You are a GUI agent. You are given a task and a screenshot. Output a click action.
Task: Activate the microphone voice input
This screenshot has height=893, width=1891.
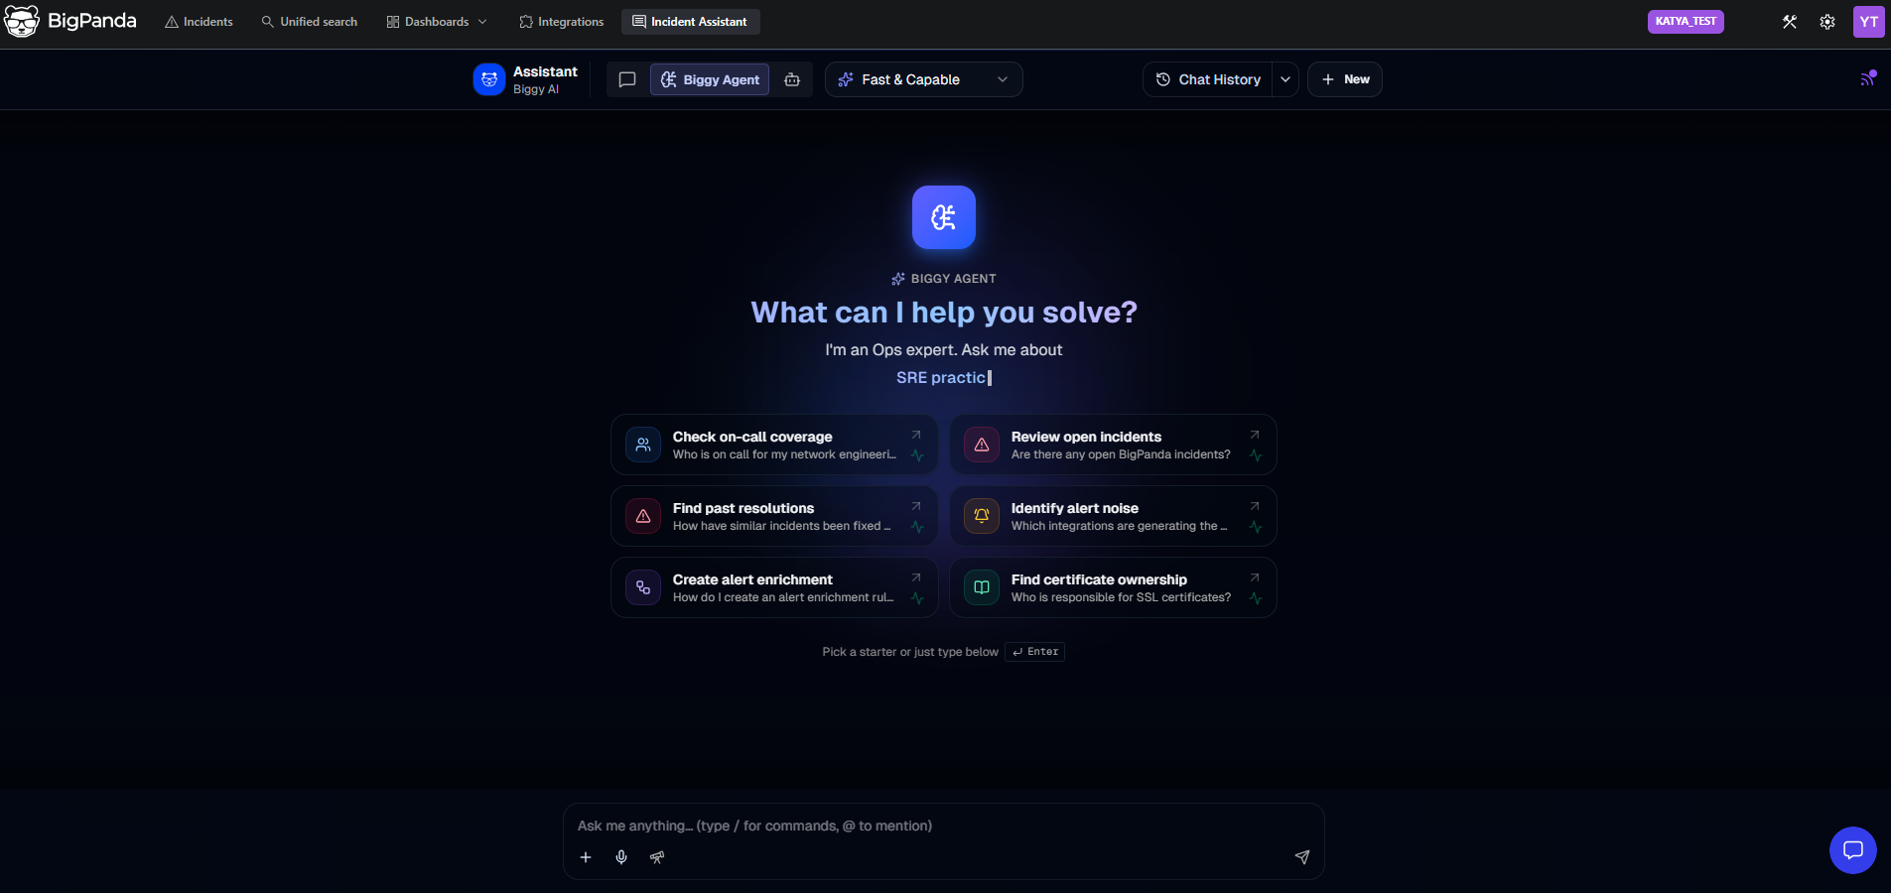coord(621,857)
